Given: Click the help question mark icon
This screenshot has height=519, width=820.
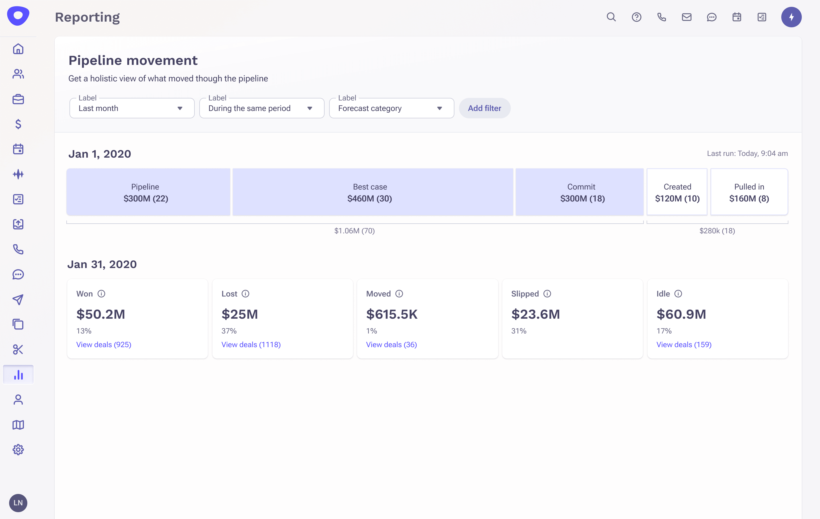Looking at the screenshot, I should [x=636, y=17].
